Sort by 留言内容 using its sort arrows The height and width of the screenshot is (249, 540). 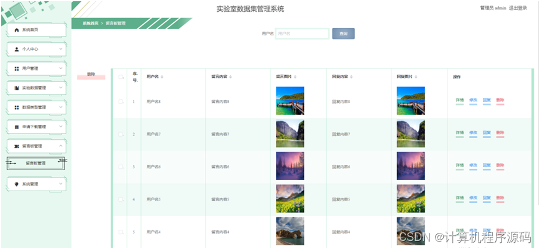coord(231,77)
